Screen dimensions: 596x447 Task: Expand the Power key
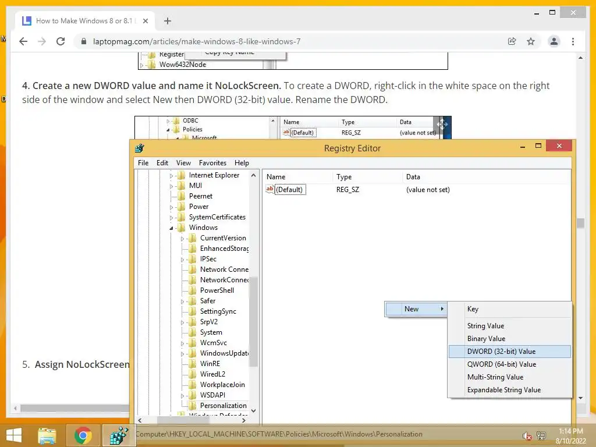tap(171, 207)
